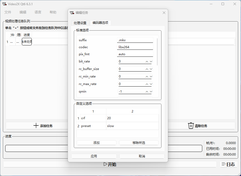Select the value cell showing slow
The image size is (241, 176).
tap(132, 126)
